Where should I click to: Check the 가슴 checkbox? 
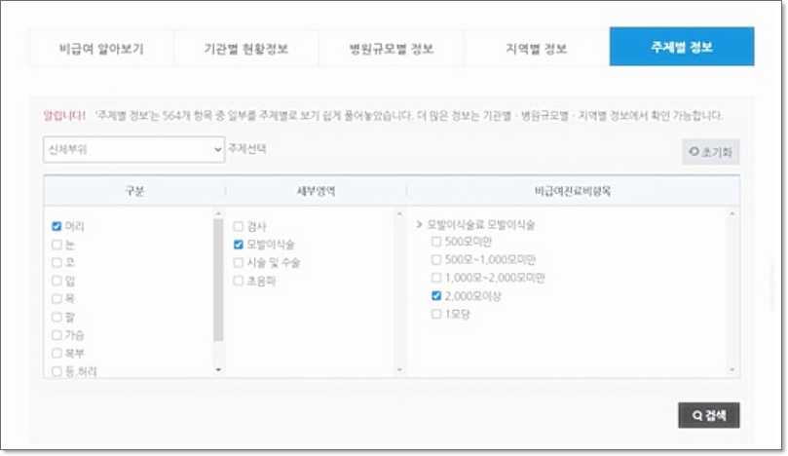pyautogui.click(x=56, y=335)
